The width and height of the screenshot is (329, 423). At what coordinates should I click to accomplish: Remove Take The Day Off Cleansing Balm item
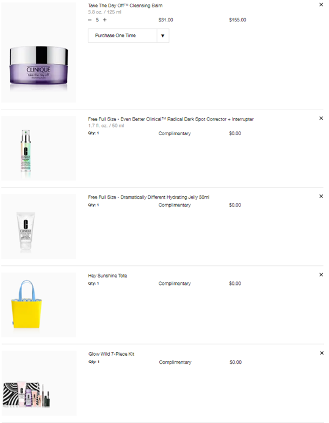(x=321, y=5)
